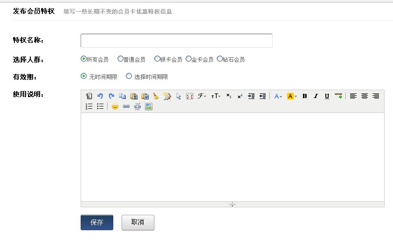Open yellow background highlight color picker
The width and height of the screenshot is (393, 240).
pyautogui.click(x=292, y=96)
